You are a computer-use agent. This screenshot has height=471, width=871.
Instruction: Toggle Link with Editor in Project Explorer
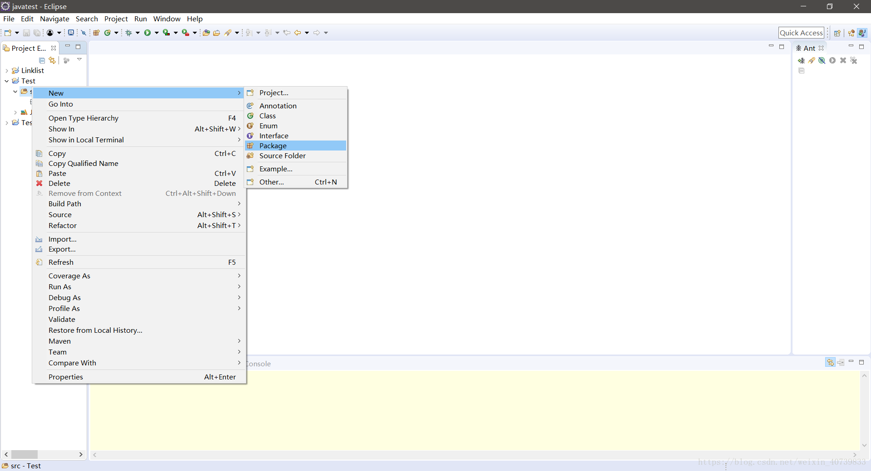click(52, 60)
